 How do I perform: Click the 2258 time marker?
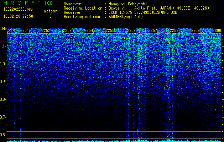coord(174,31)
